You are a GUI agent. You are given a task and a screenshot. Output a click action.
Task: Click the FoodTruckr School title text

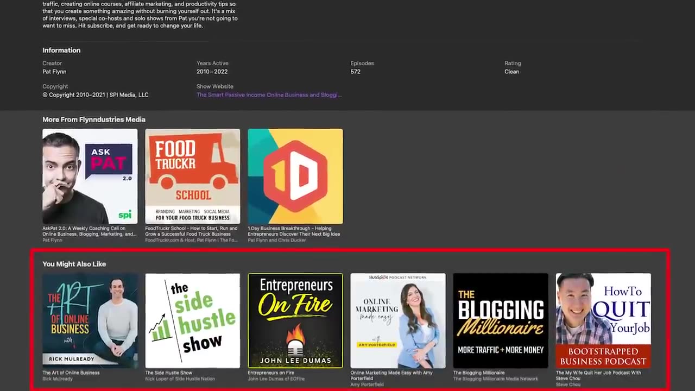[191, 231]
